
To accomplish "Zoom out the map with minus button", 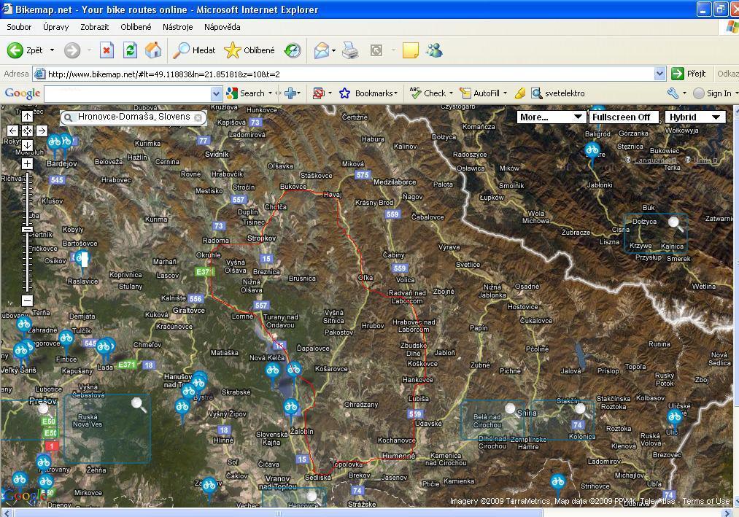I will 27,300.
